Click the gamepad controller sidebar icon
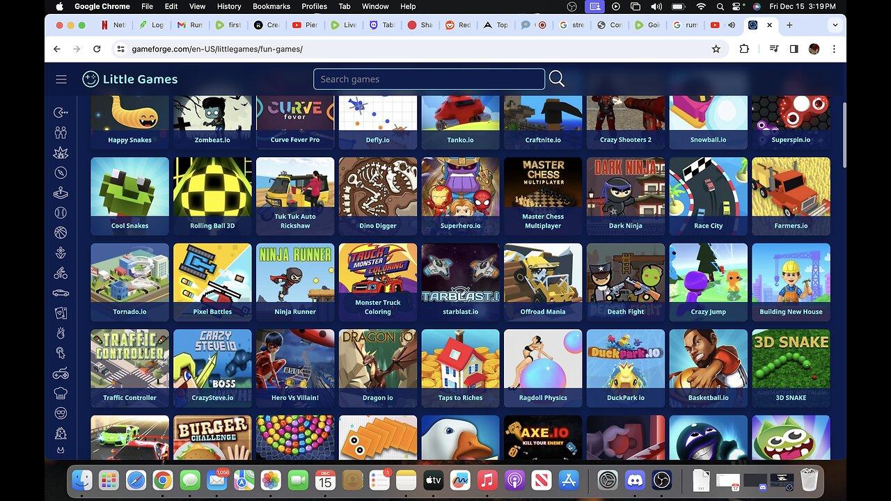This screenshot has height=501, width=891. coord(61,374)
